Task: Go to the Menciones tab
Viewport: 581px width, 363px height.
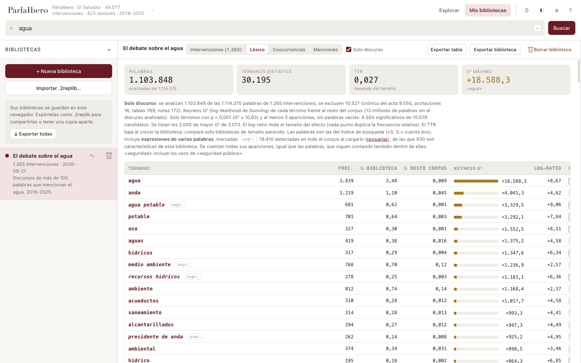Action: [x=326, y=50]
